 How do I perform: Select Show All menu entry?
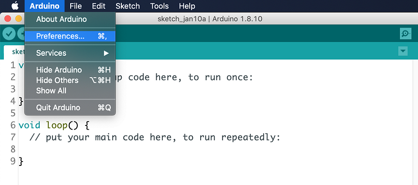pos(70,91)
